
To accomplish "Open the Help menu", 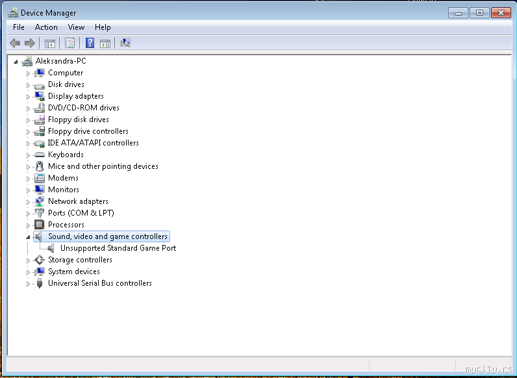I will point(103,27).
